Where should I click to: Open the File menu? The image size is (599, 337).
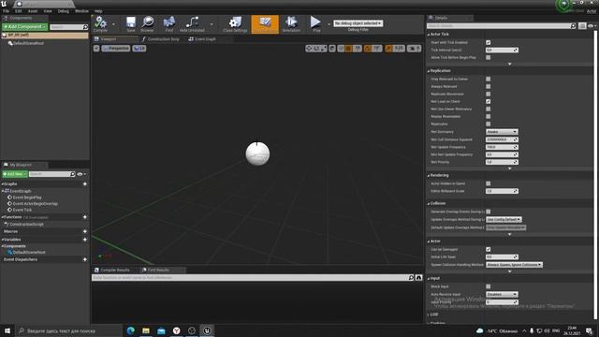pos(7,11)
